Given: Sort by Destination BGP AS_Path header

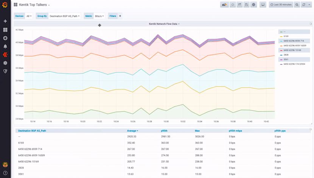Looking at the screenshot, I should tap(32, 131).
